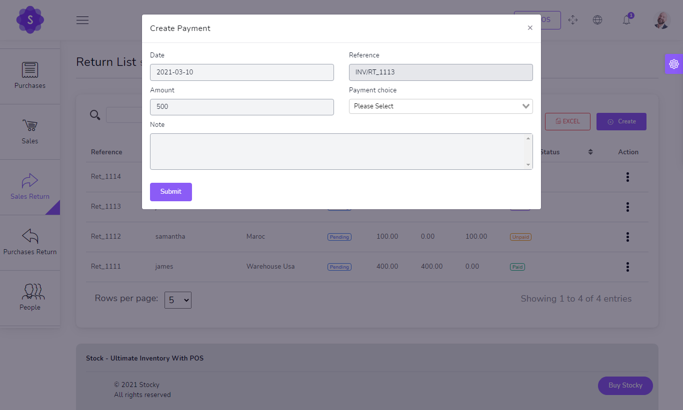This screenshot has width=683, height=410.
Task: Open the Rows per page selector
Action: [177, 300]
